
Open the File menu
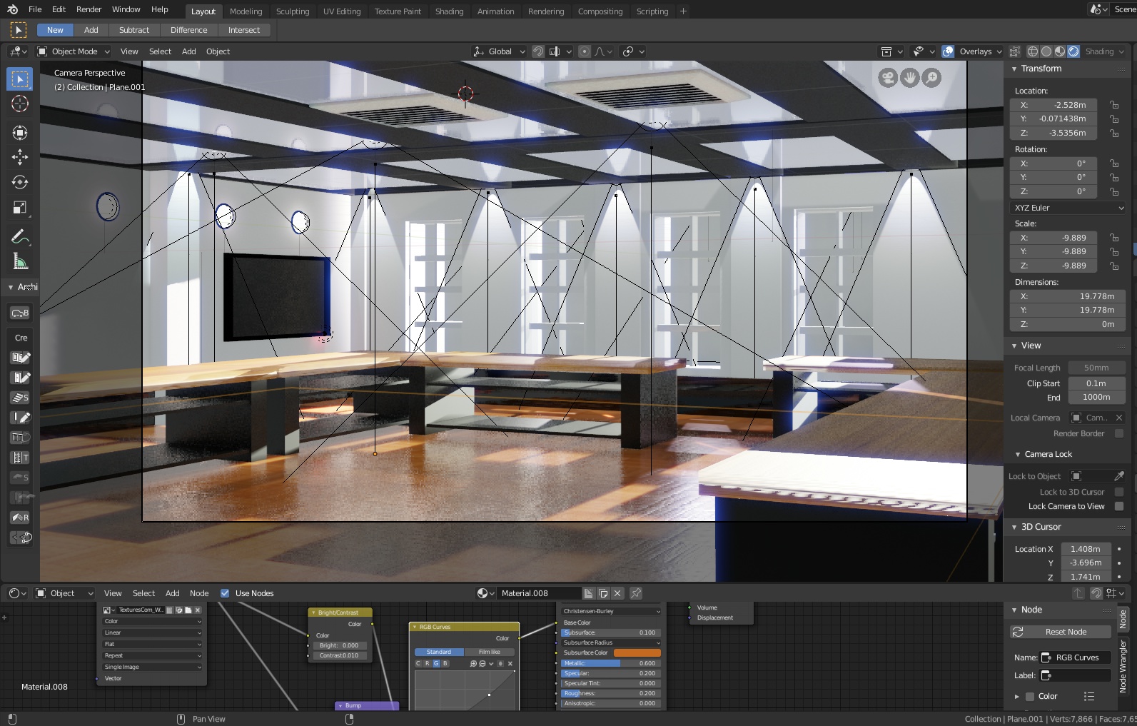point(35,9)
